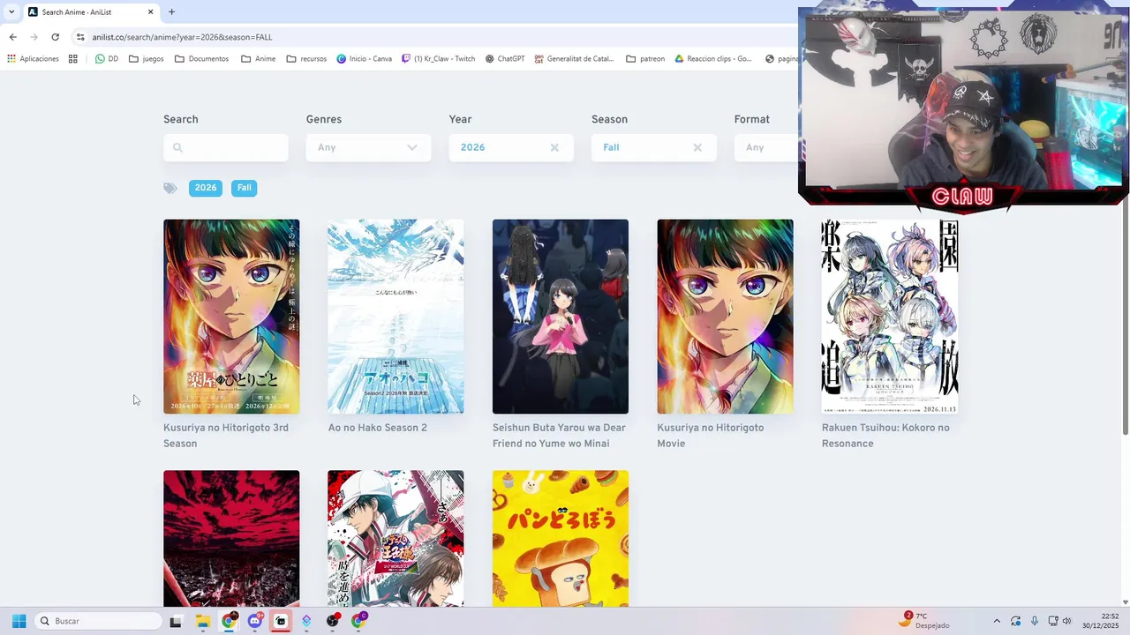
Task: Click the sync update tray icon
Action: coord(1016,621)
